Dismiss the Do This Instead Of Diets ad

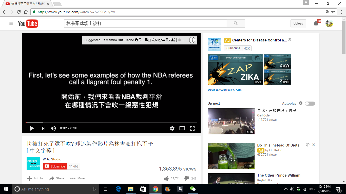coord(314,145)
